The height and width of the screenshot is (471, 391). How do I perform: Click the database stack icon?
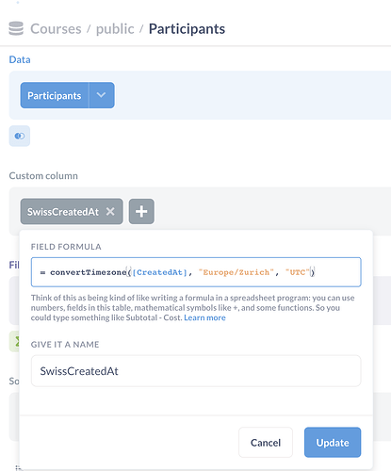click(x=16, y=28)
